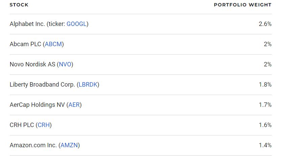This screenshot has height=156, width=285.
Task: Click the 1.6% weight for CRH
Action: click(x=265, y=125)
